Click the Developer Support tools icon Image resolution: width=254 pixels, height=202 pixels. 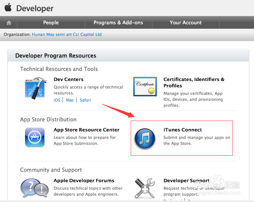[x=145, y=188]
